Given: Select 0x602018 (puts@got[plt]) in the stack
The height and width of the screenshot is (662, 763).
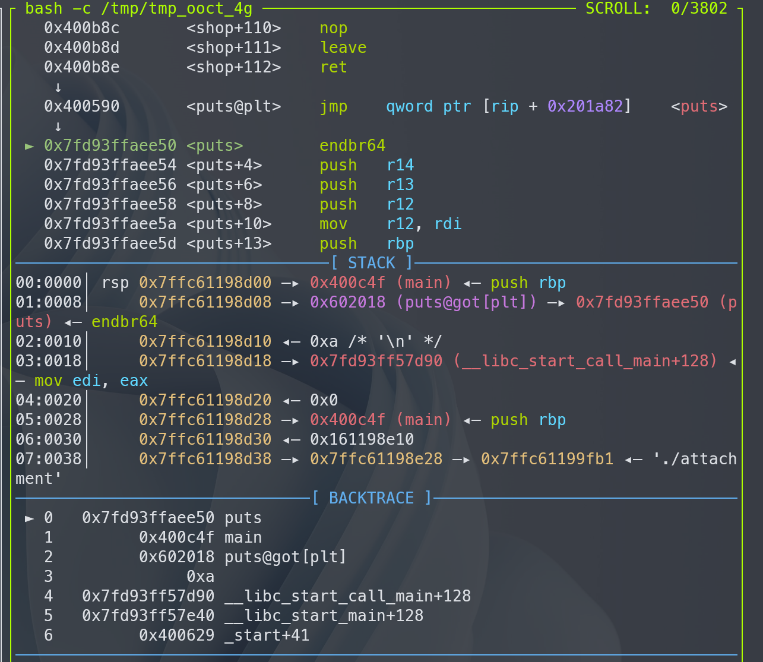Looking at the screenshot, I should (x=424, y=302).
